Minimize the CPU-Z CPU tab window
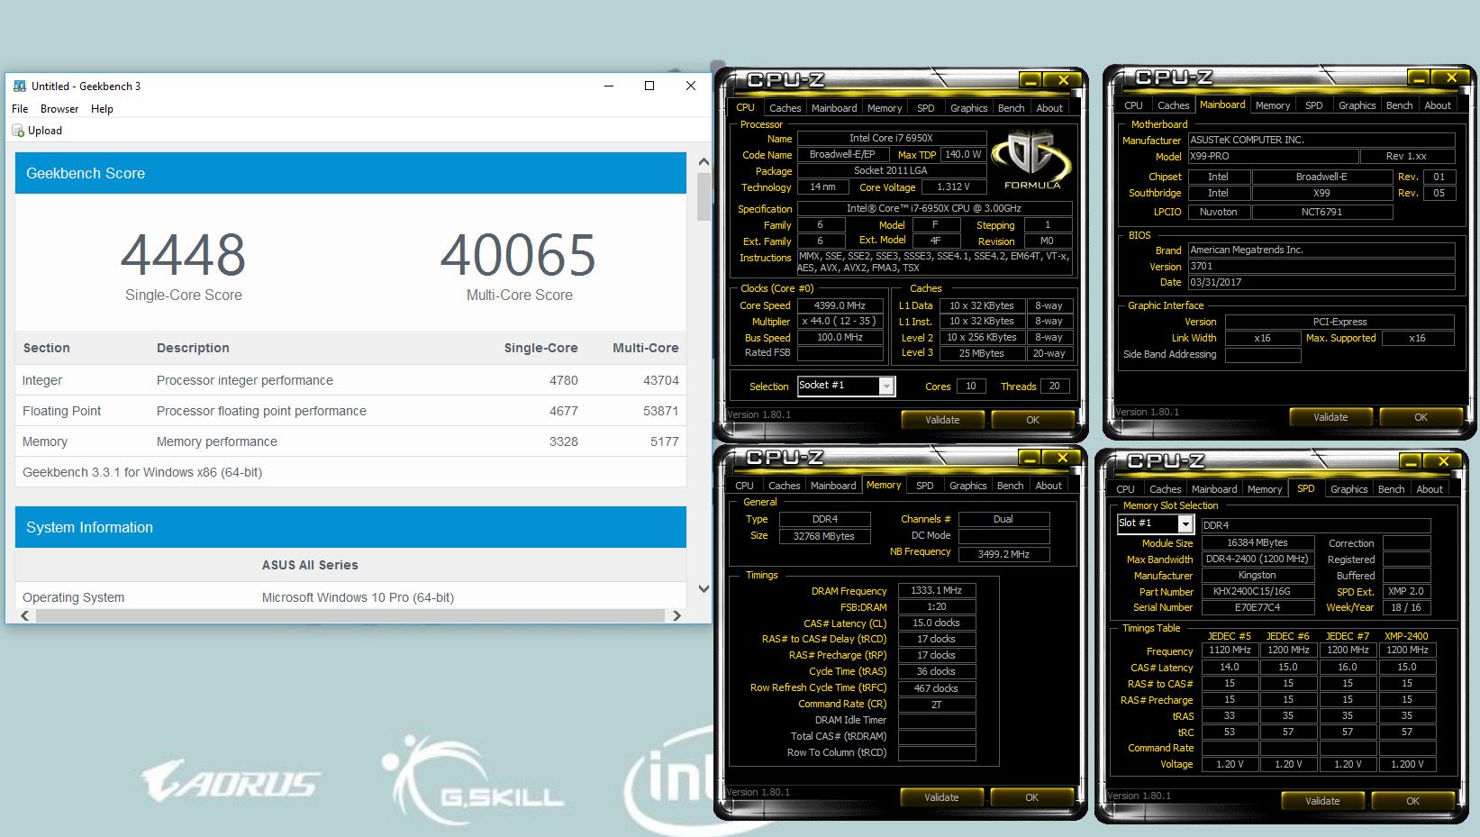The image size is (1480, 837). coord(1031,80)
